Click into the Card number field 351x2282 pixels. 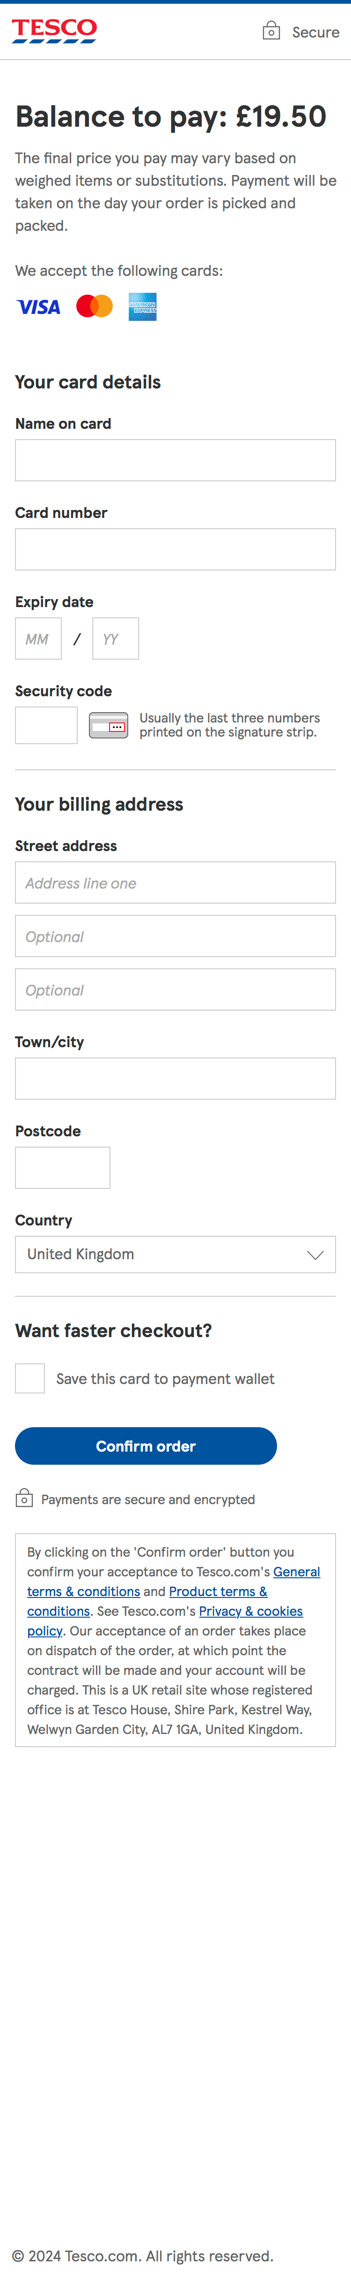click(175, 549)
